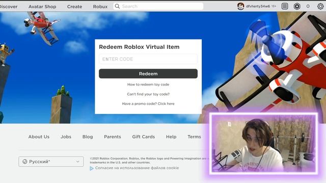Click the Redeem button
326x183 pixels.
[148, 74]
